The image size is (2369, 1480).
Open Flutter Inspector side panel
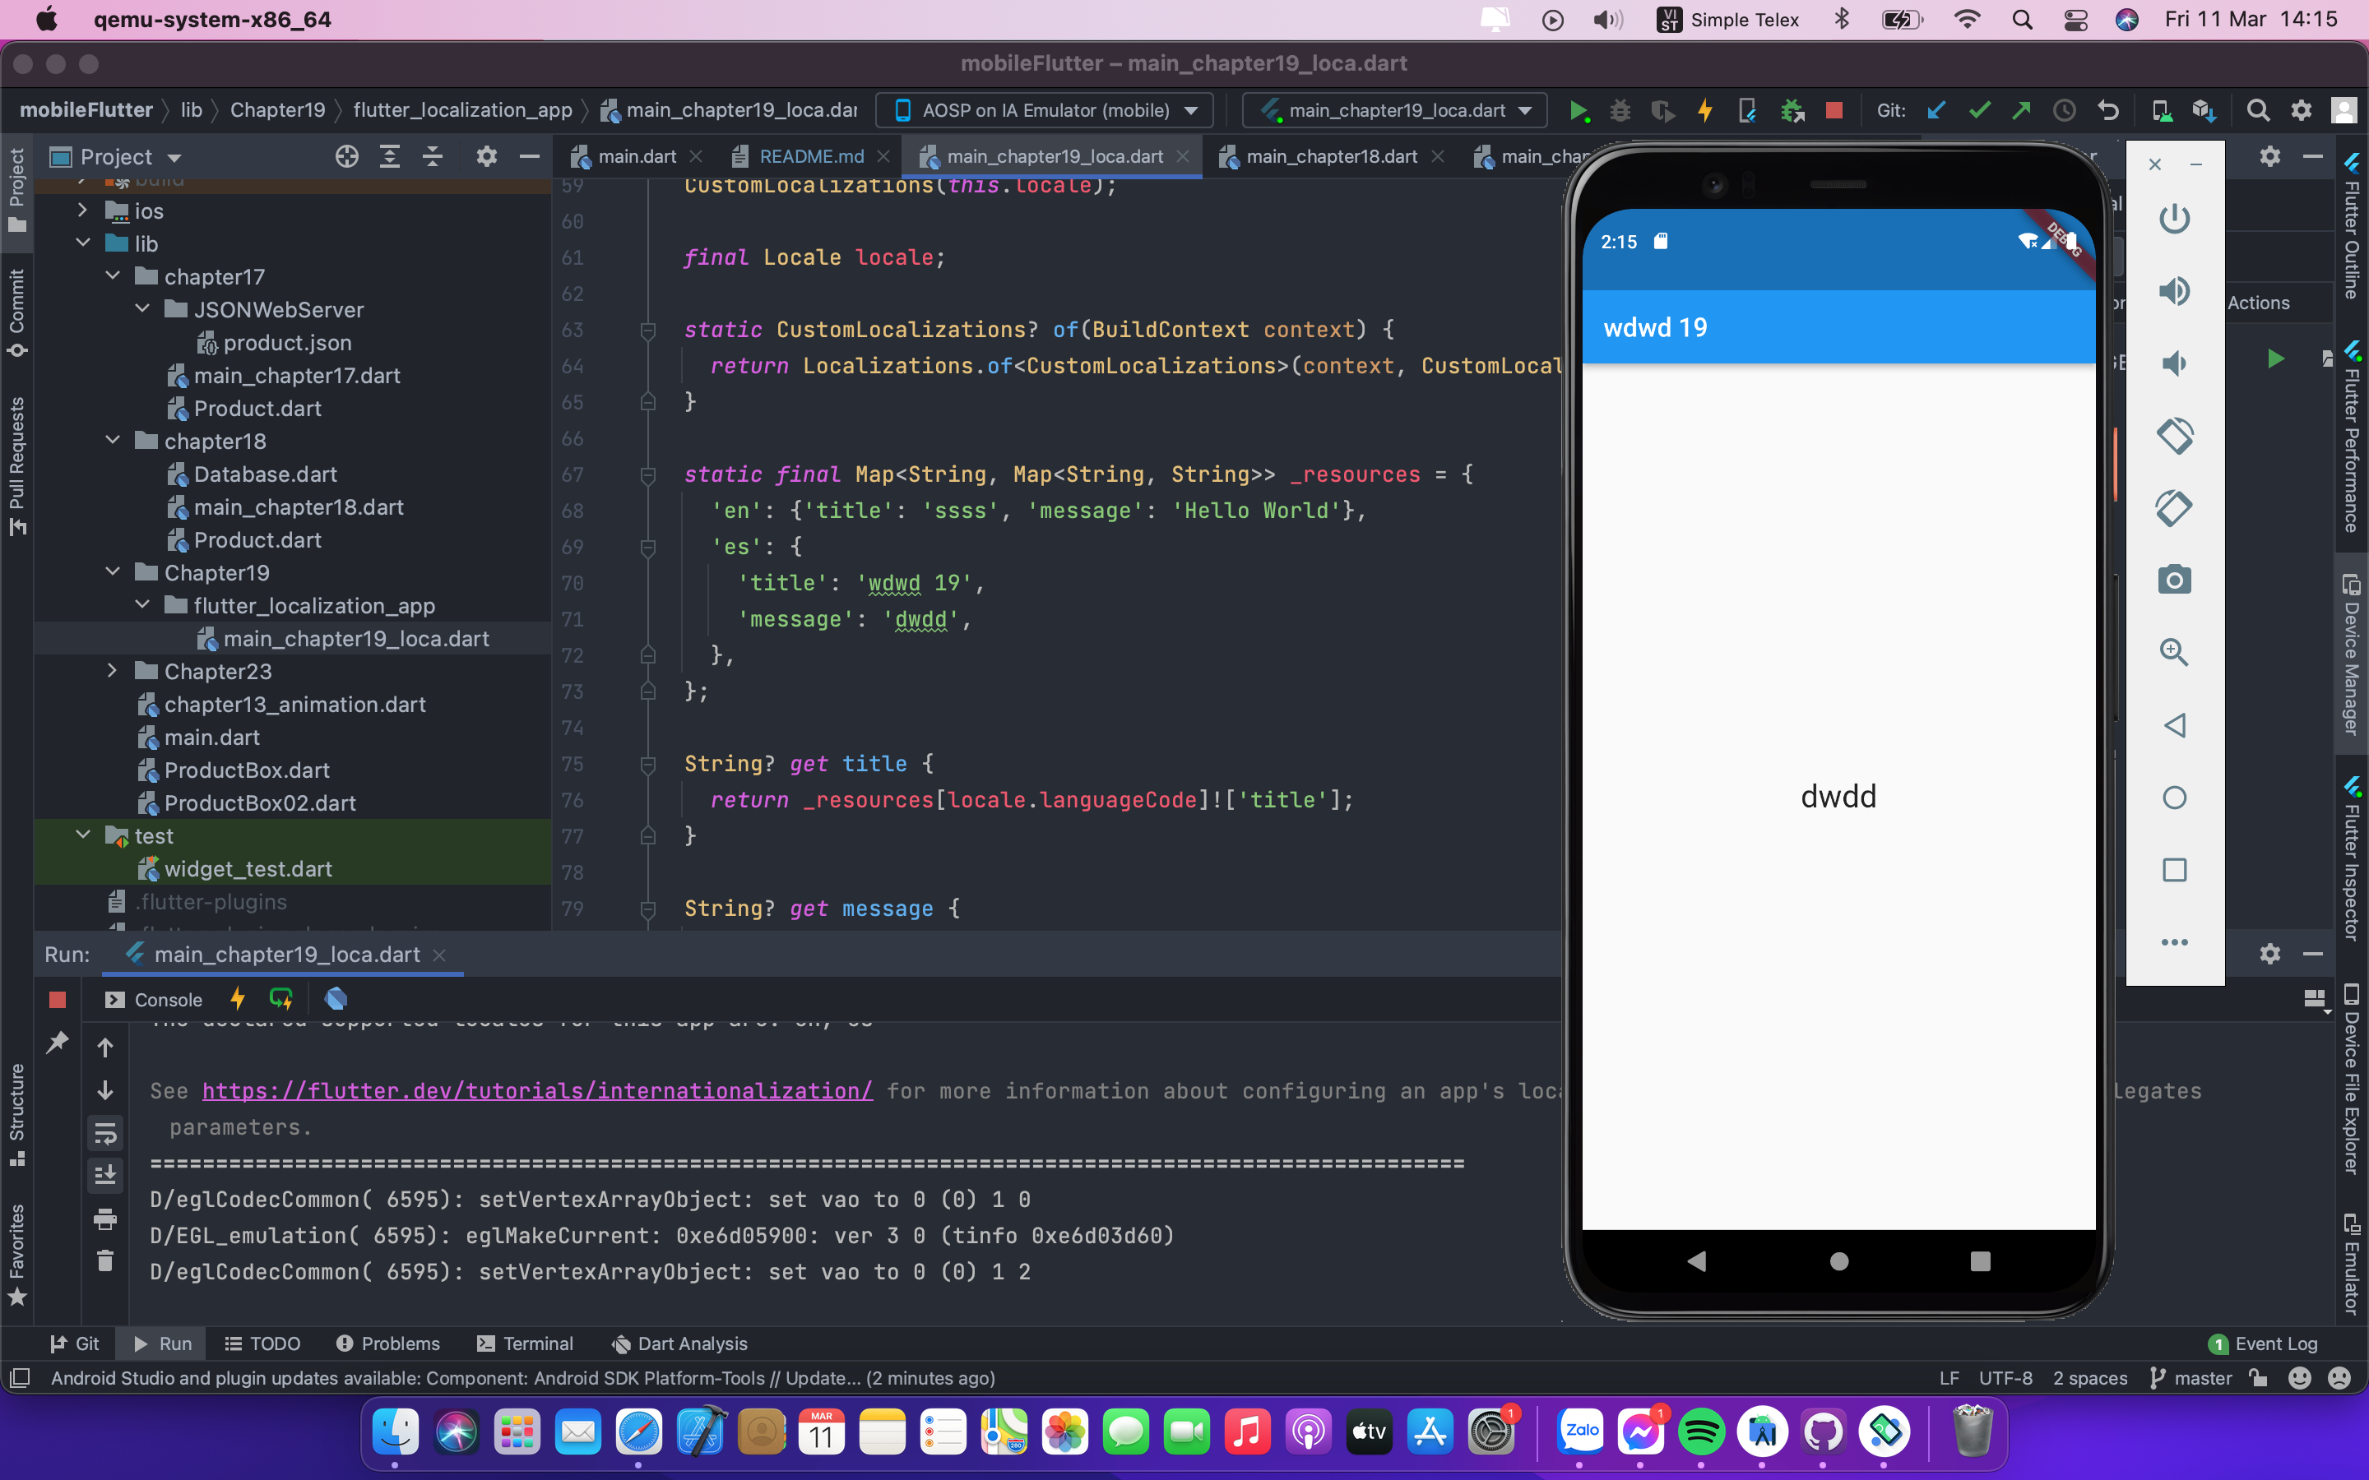point(2352,859)
